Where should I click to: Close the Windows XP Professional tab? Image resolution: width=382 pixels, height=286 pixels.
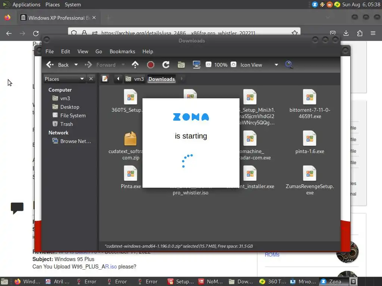[x=94, y=18]
